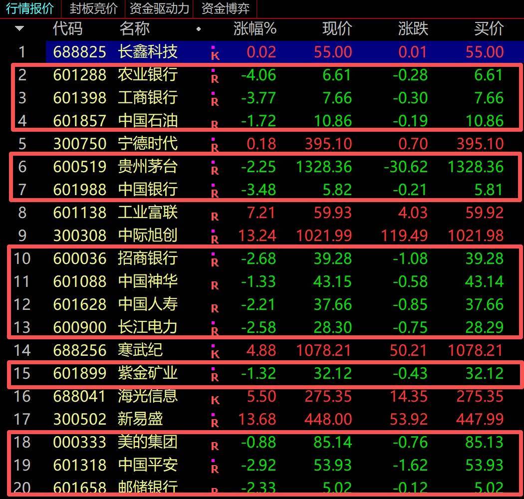Click the R marker icon for 中际旭创

[215, 237]
